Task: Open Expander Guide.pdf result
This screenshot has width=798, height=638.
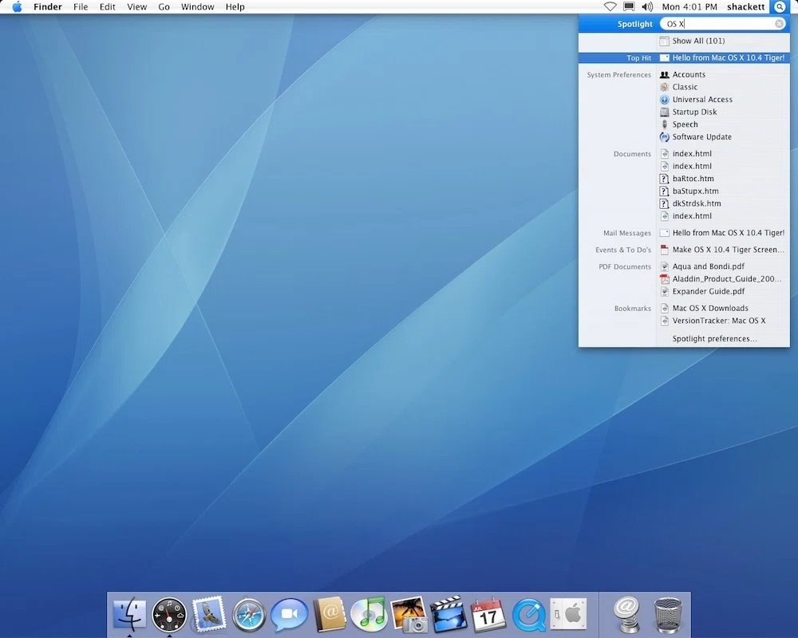Action: [723, 291]
